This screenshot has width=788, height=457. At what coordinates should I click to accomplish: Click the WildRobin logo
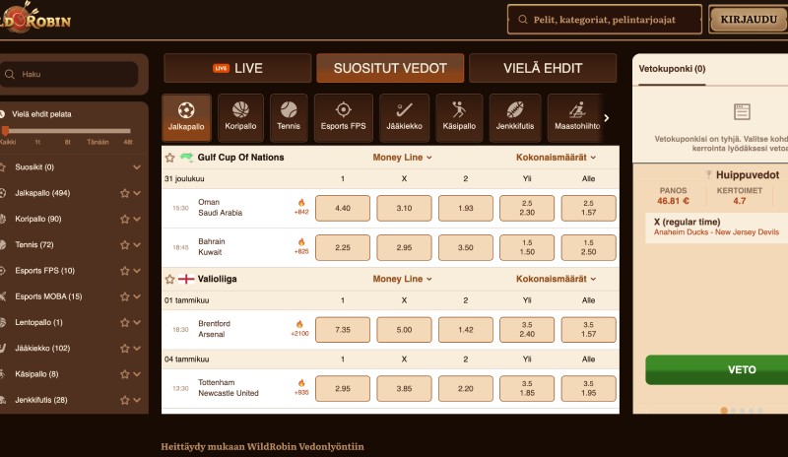35,18
